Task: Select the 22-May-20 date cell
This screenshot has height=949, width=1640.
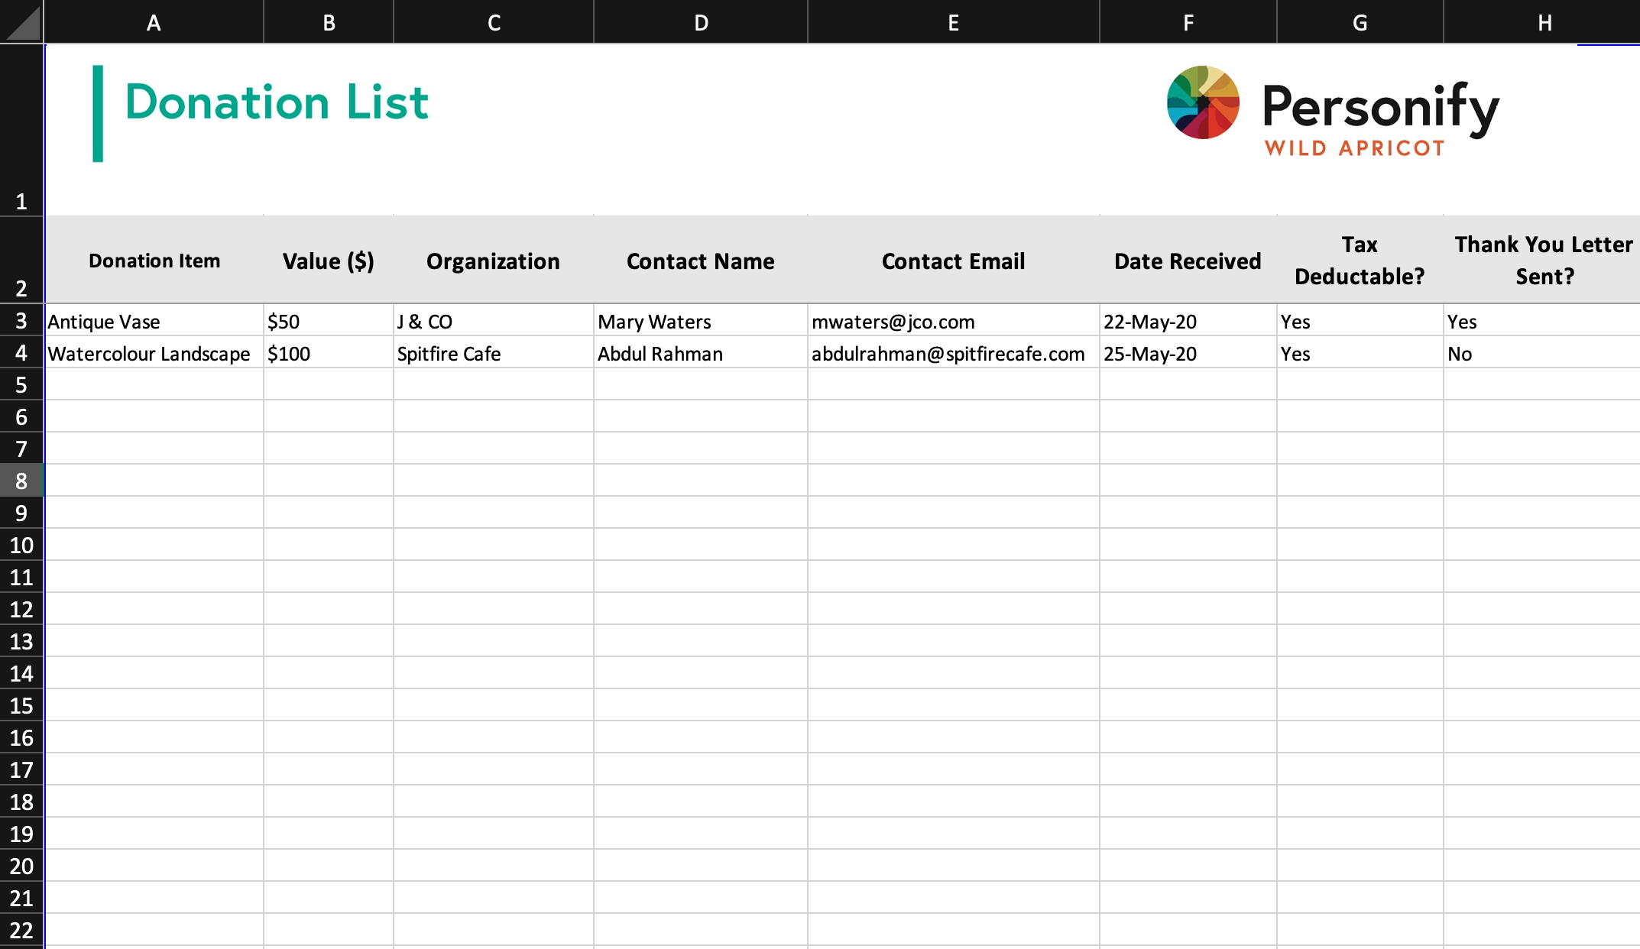Action: coord(1188,321)
